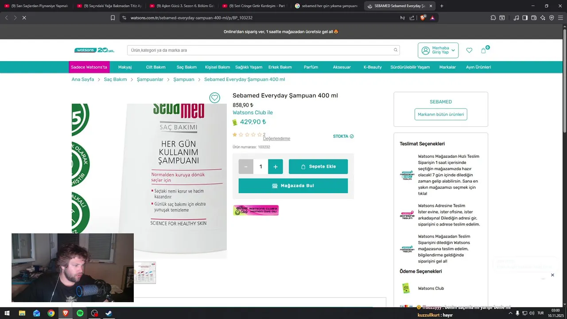567x319 pixels.
Task: Open Brave Leo AI sparkle icon
Action: click(543, 18)
